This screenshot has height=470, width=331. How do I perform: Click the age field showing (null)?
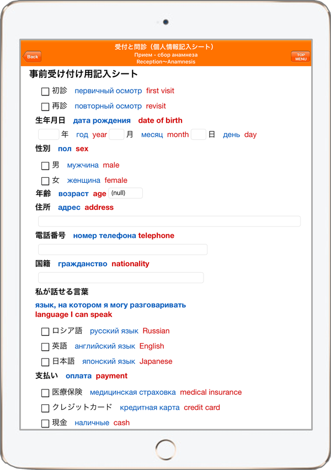(125, 193)
